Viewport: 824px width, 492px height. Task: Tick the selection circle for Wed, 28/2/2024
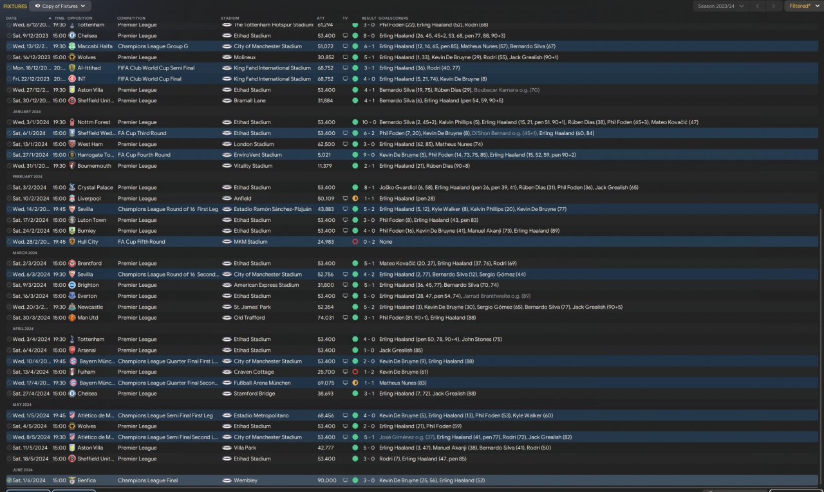tap(9, 242)
